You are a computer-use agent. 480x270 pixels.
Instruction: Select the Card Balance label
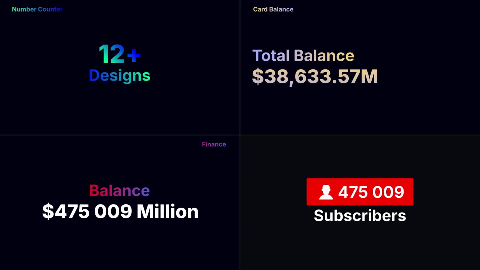[273, 9]
